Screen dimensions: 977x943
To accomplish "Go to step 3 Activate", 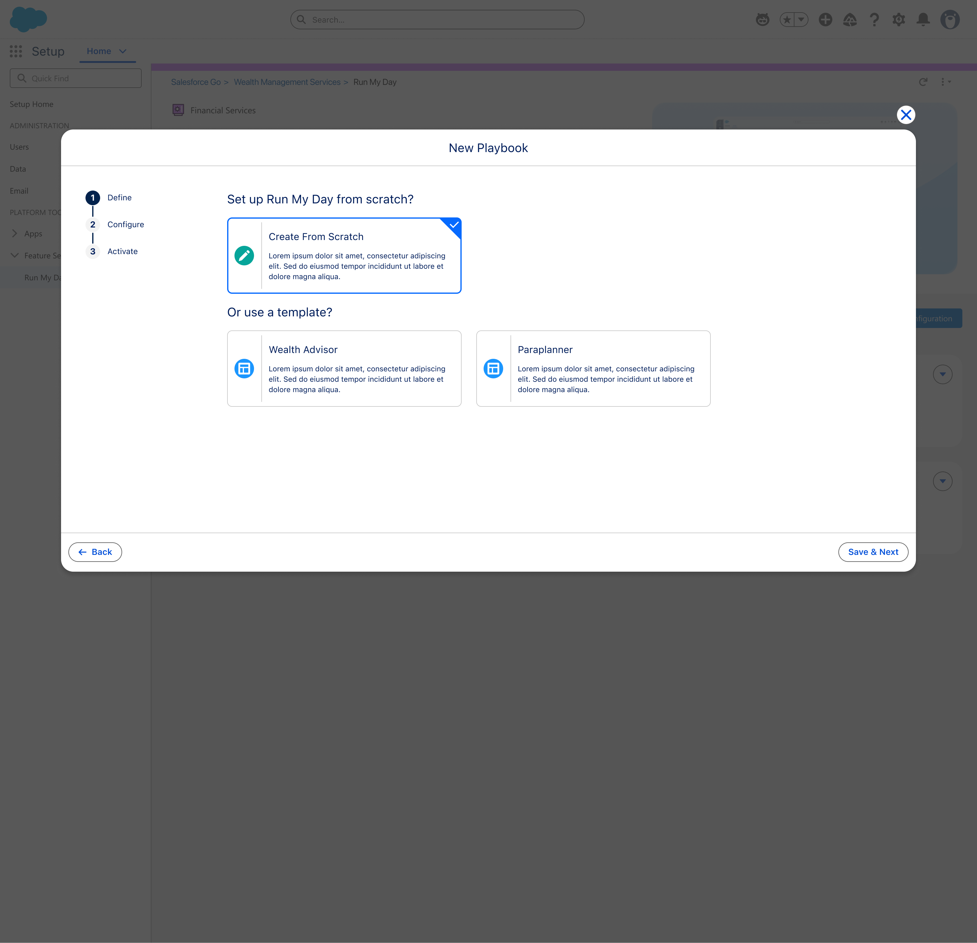I will tap(112, 251).
